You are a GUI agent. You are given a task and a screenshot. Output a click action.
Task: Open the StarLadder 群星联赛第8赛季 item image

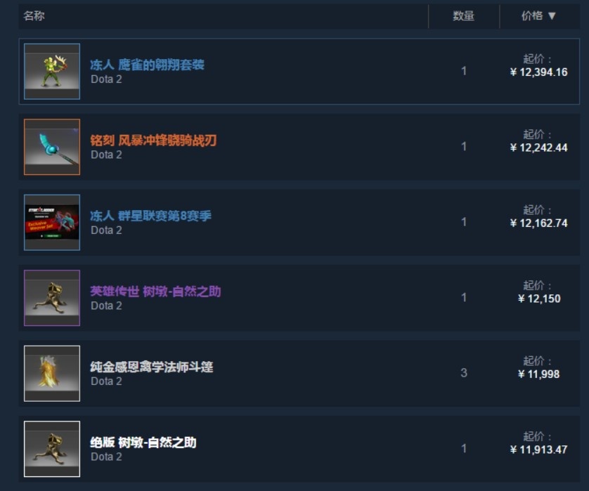52,222
